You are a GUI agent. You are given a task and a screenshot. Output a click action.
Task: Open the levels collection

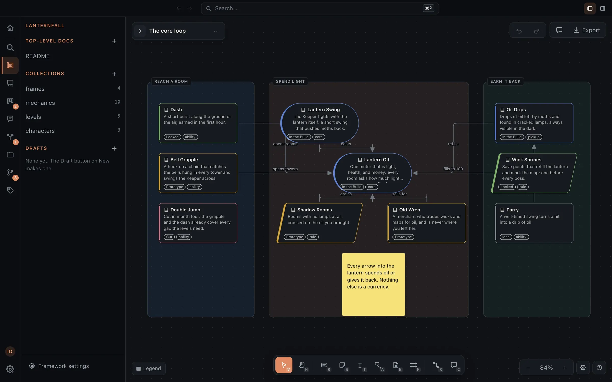73,117
